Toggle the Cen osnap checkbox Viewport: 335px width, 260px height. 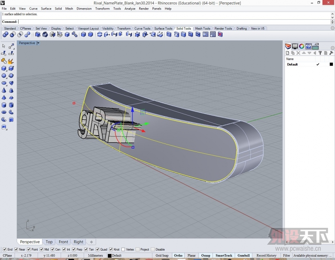(52, 249)
